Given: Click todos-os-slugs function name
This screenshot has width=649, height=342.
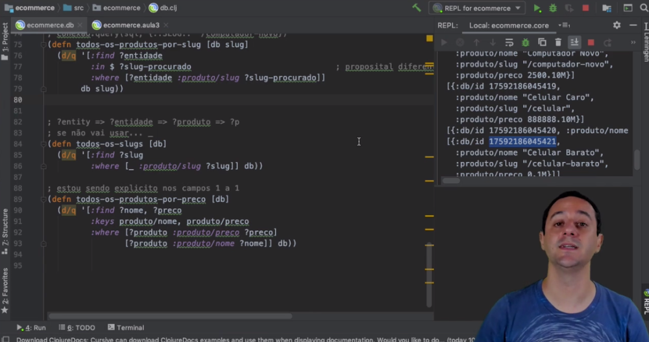Looking at the screenshot, I should (x=110, y=144).
